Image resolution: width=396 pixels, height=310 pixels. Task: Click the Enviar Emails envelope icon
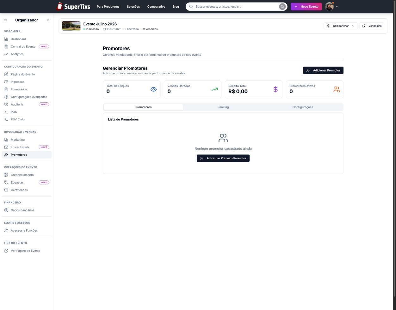(x=6, y=147)
